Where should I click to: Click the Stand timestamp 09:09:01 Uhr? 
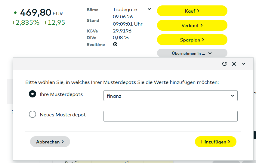click(x=128, y=24)
